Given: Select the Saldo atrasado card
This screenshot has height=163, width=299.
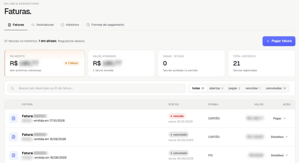Looking at the screenshot, I should point(121,63).
